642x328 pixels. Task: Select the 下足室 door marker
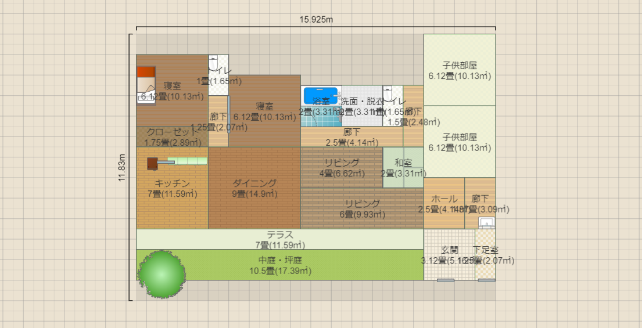[486, 280]
